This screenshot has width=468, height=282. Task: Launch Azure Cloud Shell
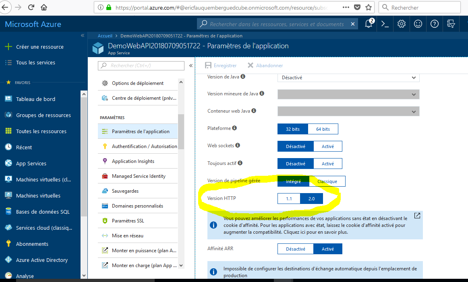385,24
